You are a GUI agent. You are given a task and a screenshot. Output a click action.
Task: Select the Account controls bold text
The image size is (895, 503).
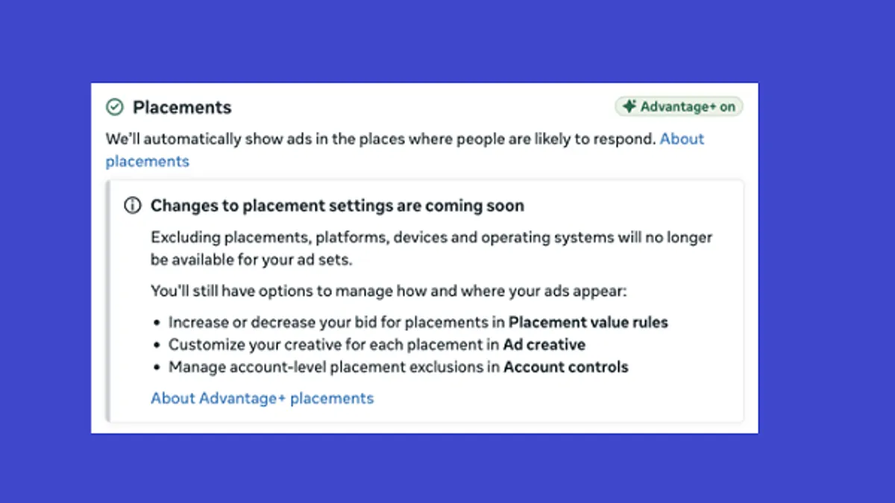coord(566,367)
